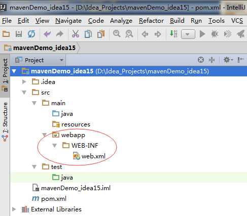Click the Find magnifier icon
This screenshot has width=247, height=216.
click(x=117, y=34)
